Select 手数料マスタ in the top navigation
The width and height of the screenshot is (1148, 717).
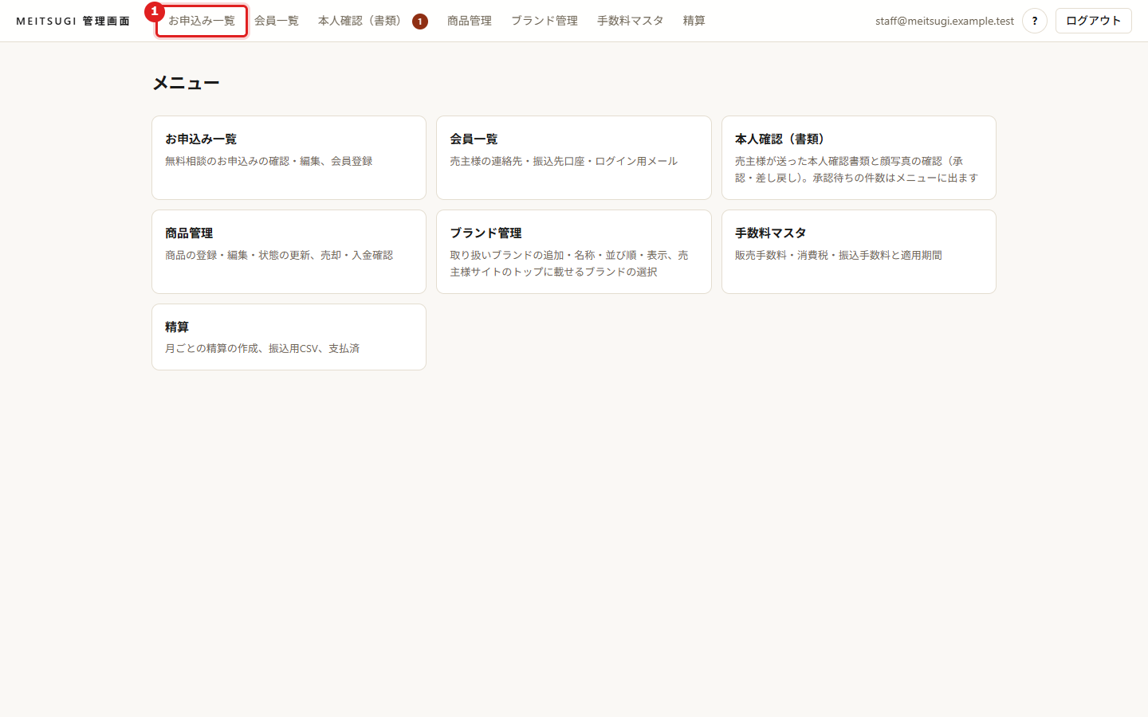coord(631,21)
